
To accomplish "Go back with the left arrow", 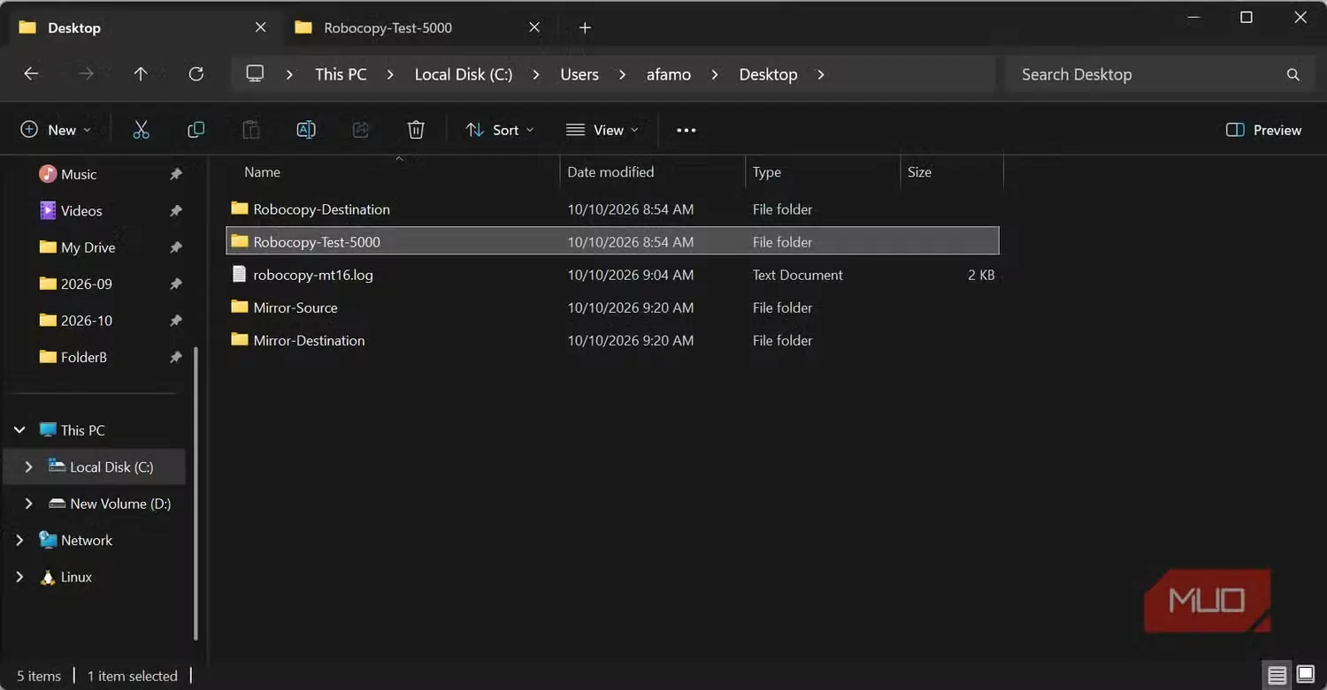I will [31, 74].
